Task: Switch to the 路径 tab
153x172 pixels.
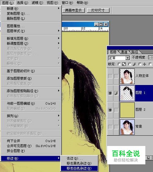Action: tap(135, 52)
